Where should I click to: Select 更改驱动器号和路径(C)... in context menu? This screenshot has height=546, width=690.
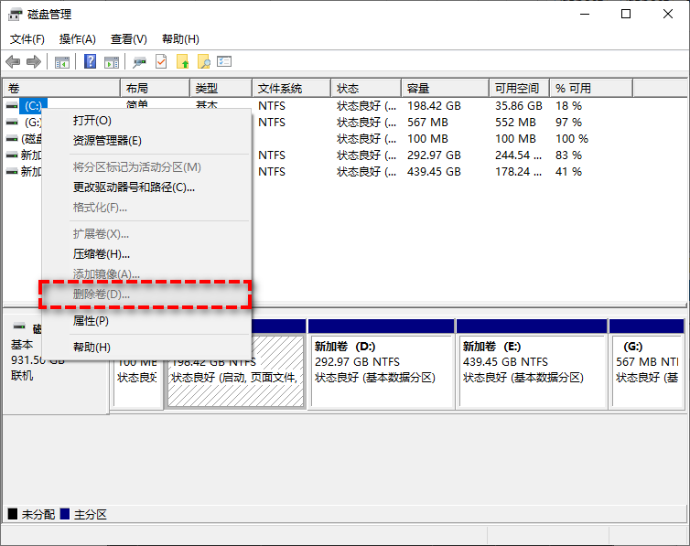134,187
